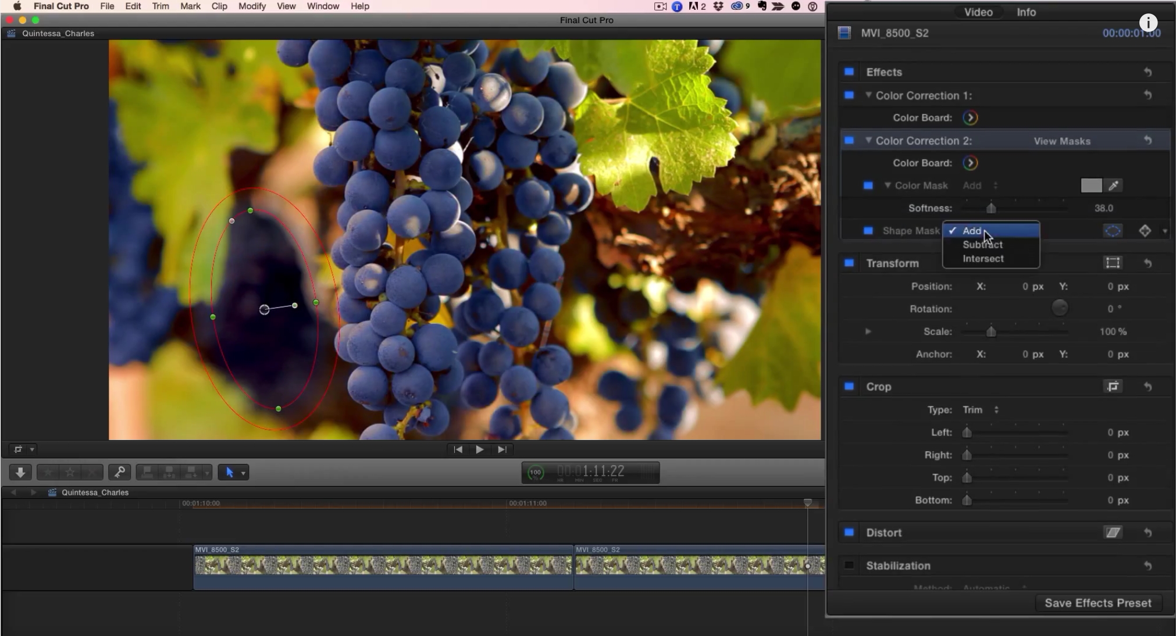Click the timecode display 1:11:22
This screenshot has height=636, width=1176.
pyautogui.click(x=590, y=473)
